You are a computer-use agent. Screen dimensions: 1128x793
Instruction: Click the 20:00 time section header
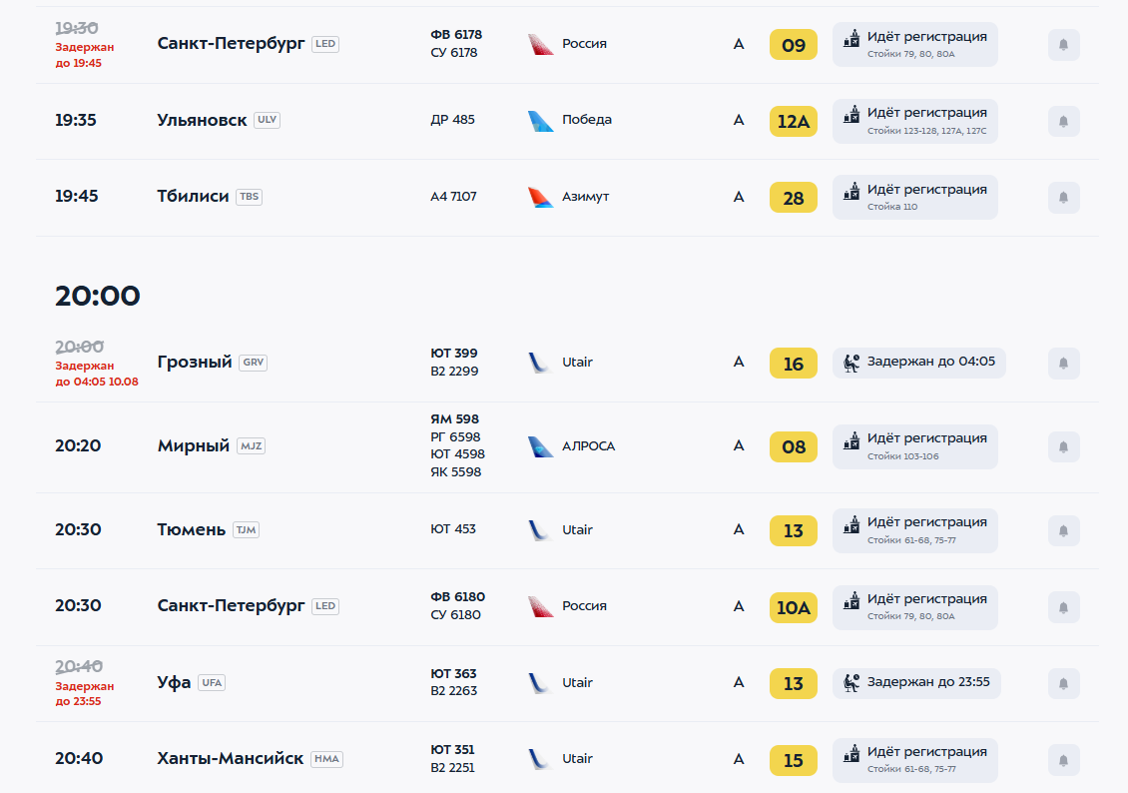pos(98,296)
